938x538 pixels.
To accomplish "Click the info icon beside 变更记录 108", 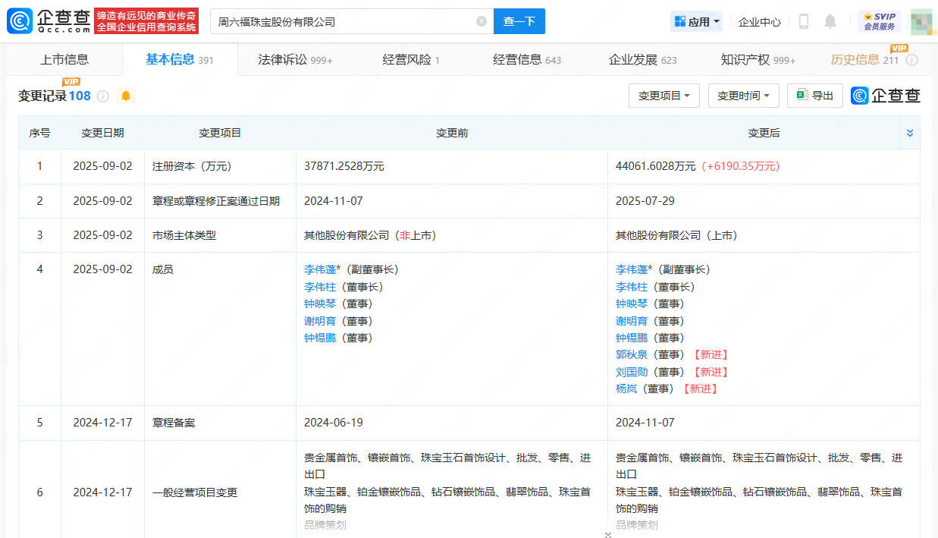I will (x=103, y=96).
